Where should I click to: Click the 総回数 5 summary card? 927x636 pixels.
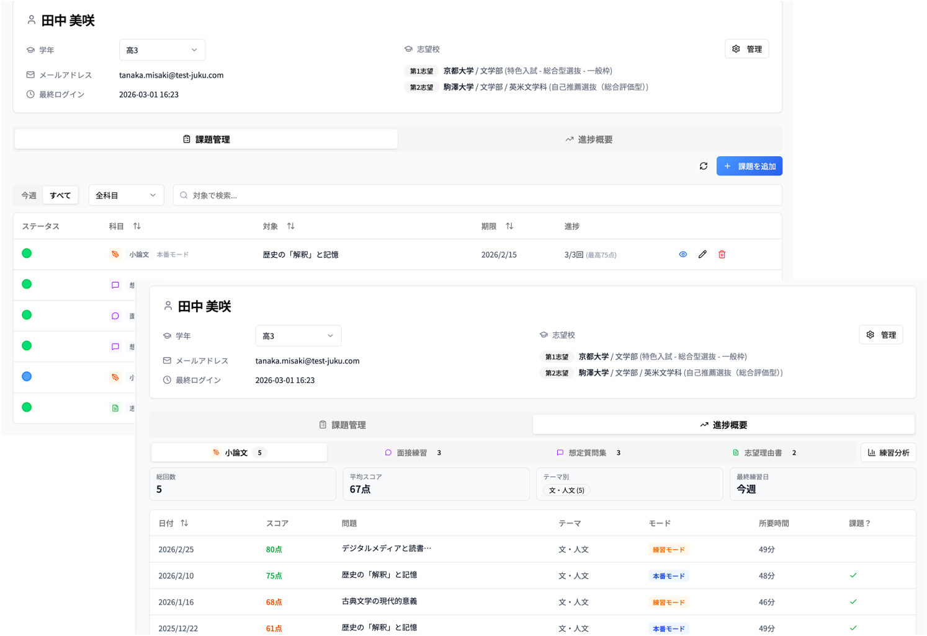[x=243, y=484]
